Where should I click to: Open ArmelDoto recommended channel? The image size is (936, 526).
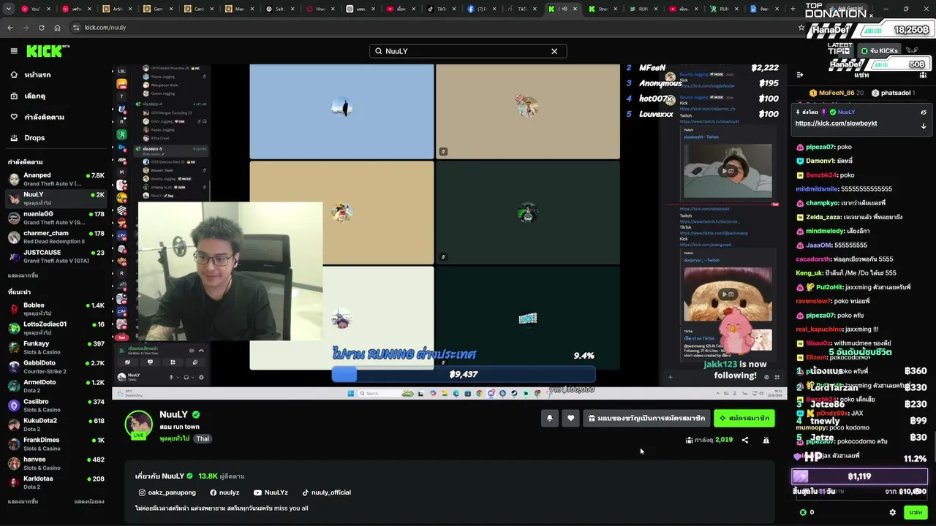[56, 386]
